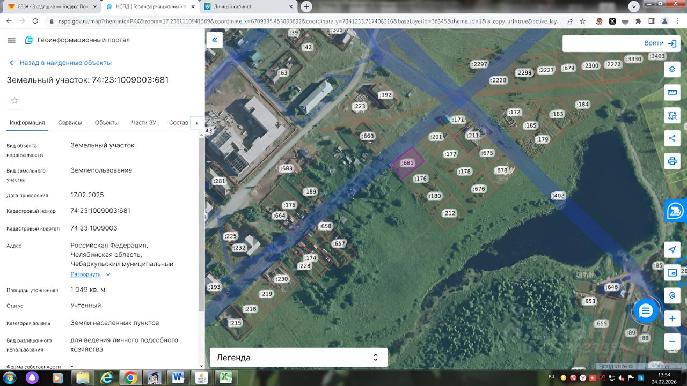Click the cadastral quarter value 74:23:1009003

(x=94, y=228)
